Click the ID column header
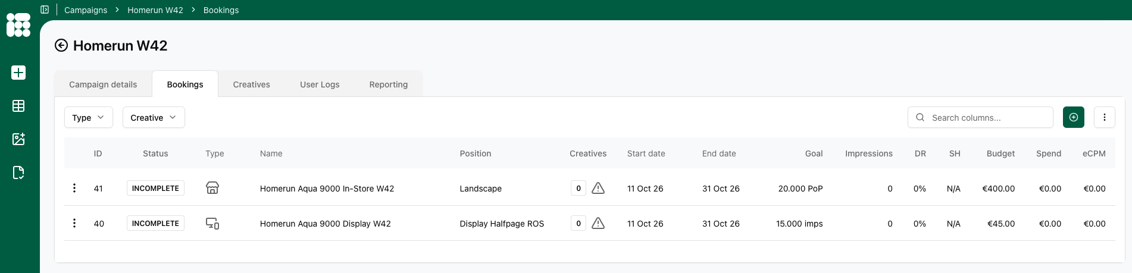Image resolution: width=1132 pixels, height=273 pixels. [x=98, y=153]
